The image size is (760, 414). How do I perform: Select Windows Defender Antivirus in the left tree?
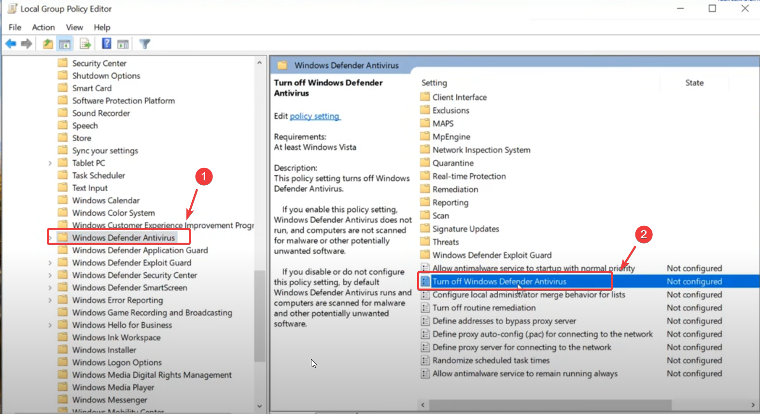(x=124, y=237)
